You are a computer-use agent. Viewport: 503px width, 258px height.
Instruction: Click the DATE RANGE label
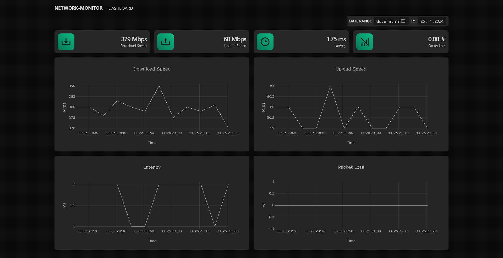[360, 21]
